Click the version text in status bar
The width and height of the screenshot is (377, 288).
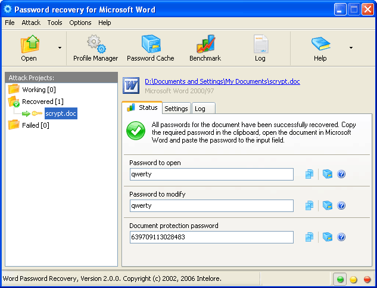pyautogui.click(x=112, y=279)
